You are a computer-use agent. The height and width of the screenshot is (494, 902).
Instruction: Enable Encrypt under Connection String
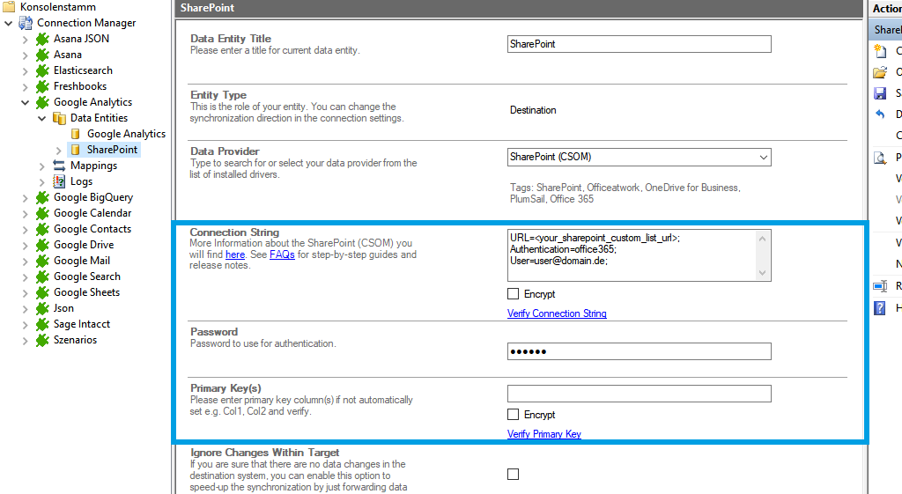pos(514,294)
